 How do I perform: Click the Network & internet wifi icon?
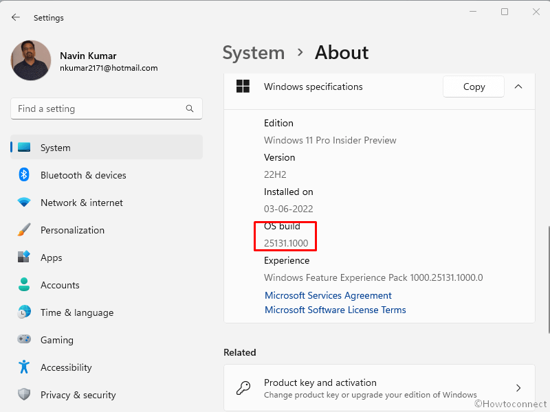click(24, 202)
